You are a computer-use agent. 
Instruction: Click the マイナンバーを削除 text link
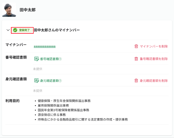pos(154,46)
